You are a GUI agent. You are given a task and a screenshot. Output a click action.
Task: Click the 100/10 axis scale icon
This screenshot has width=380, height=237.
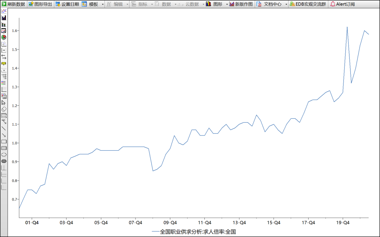click(x=4, y=77)
